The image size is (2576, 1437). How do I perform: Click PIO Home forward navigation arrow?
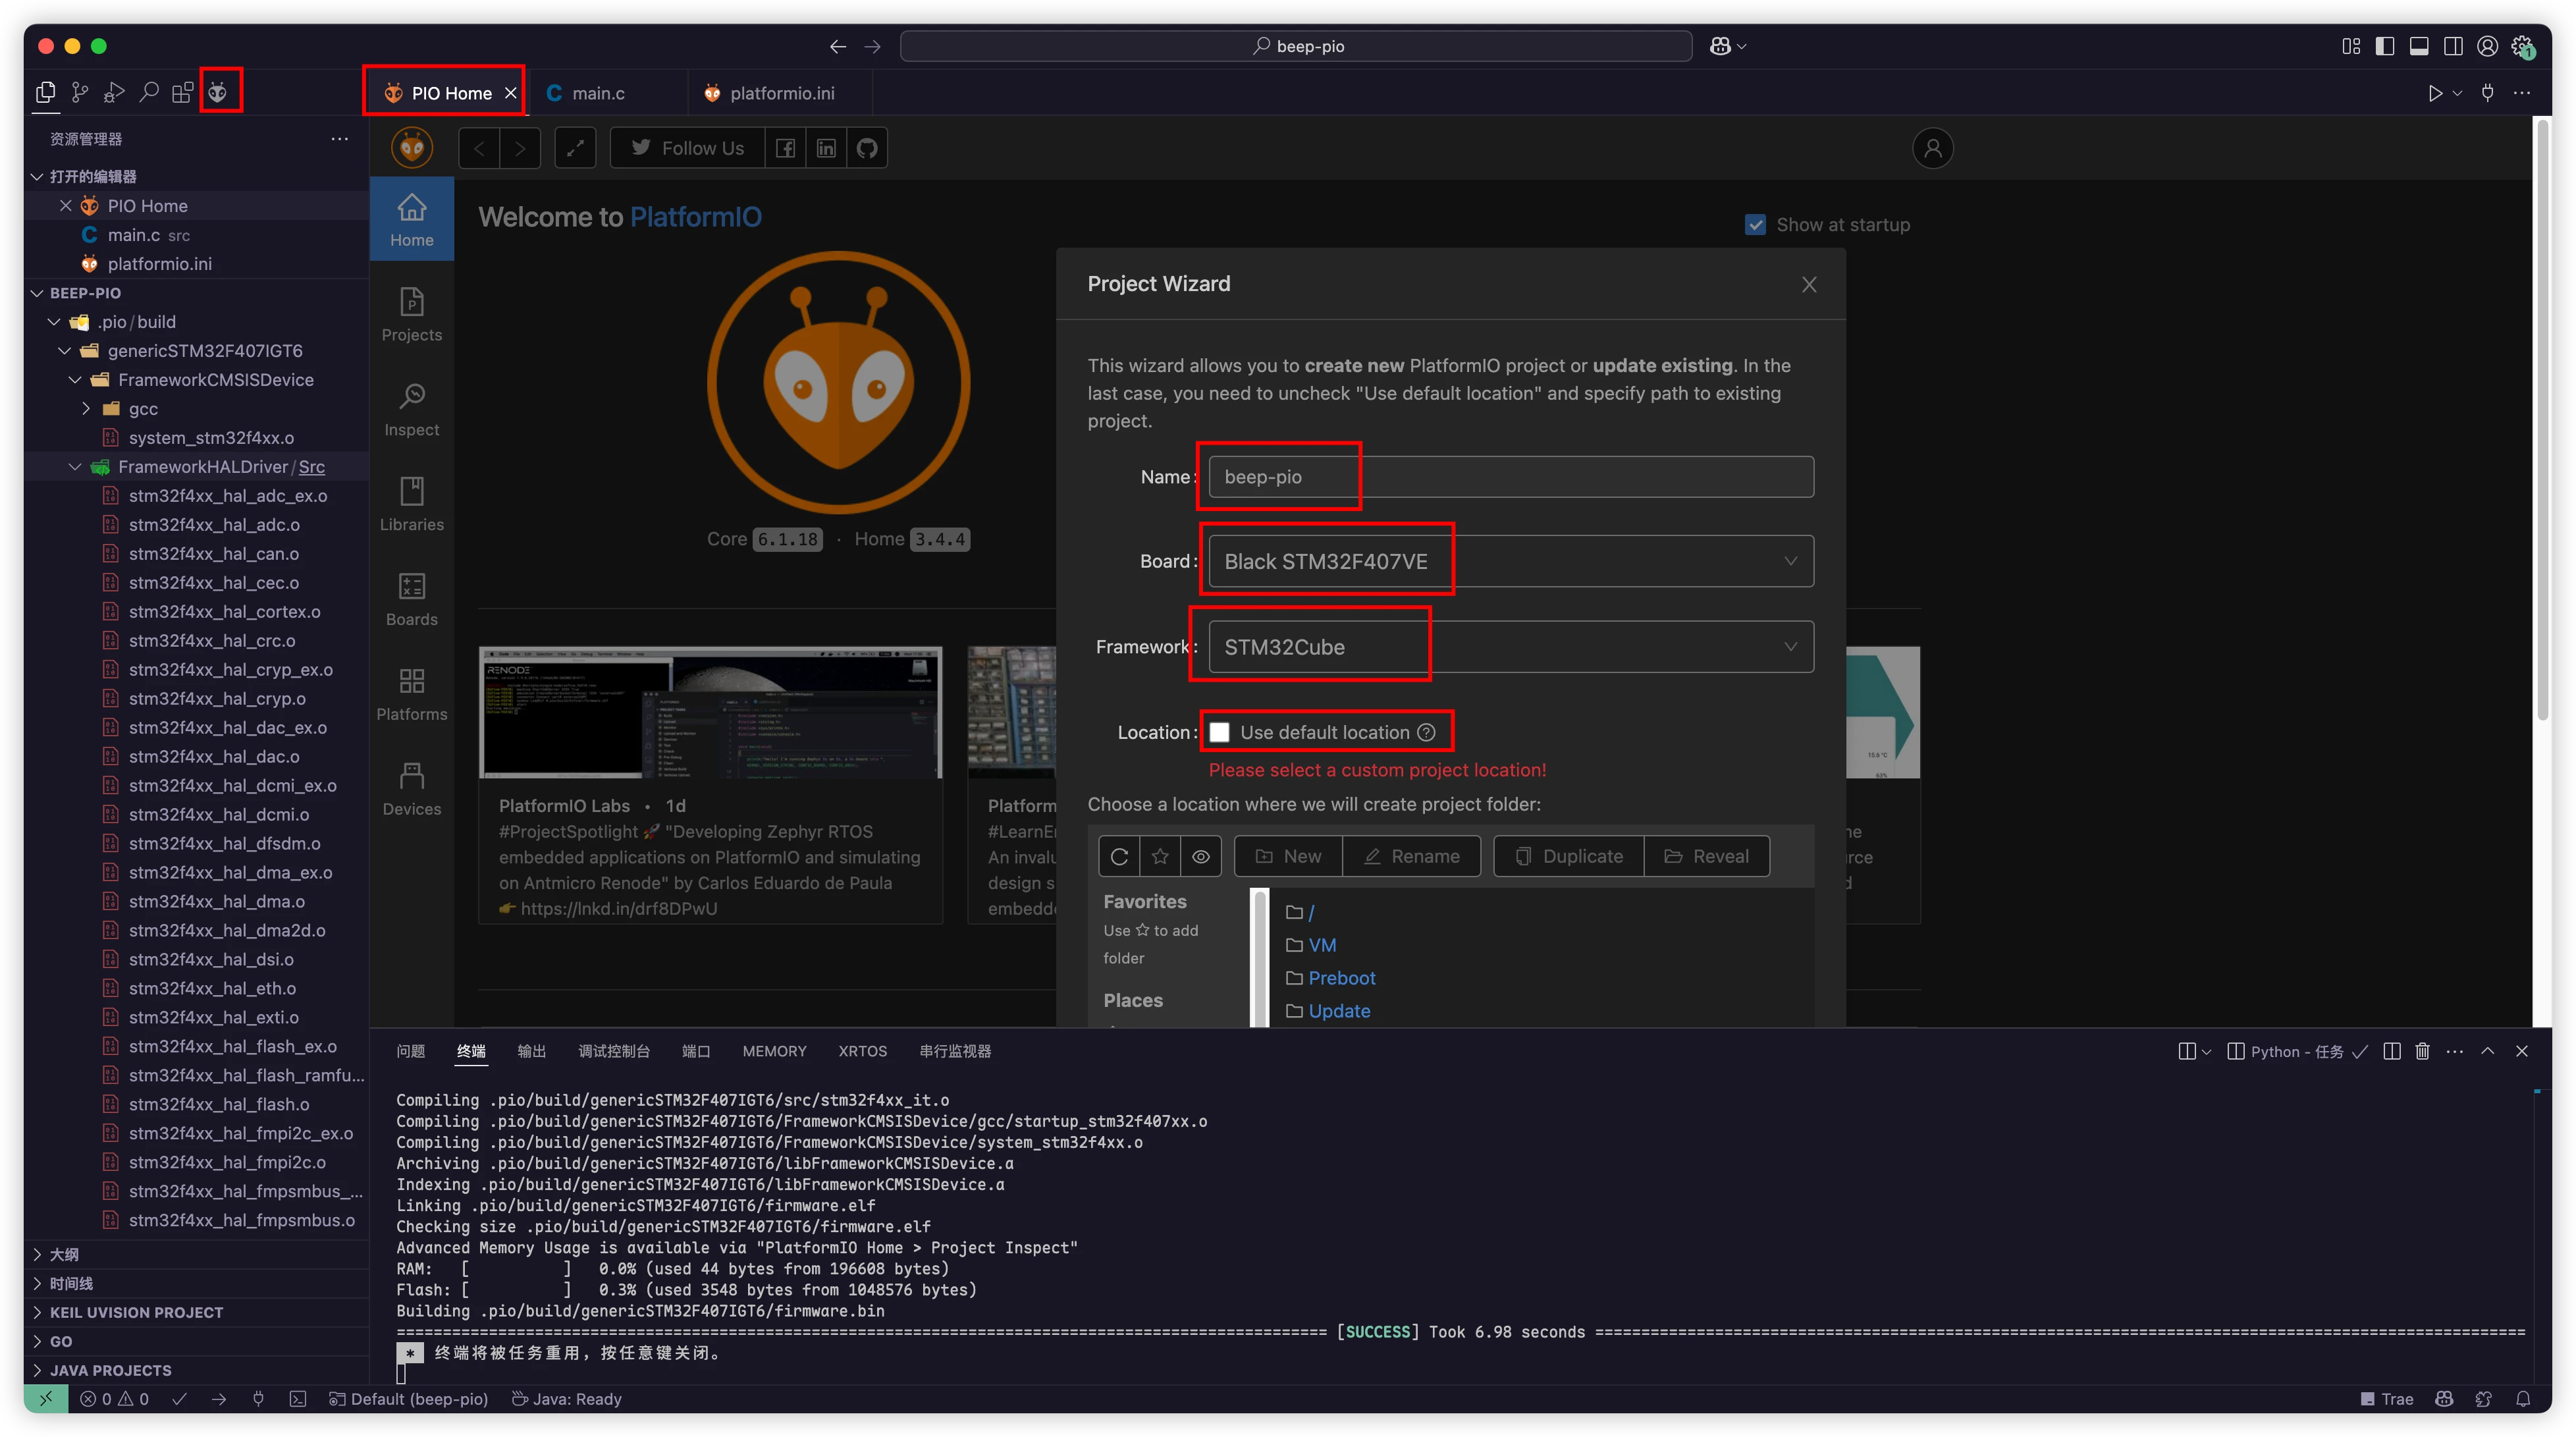coord(520,148)
